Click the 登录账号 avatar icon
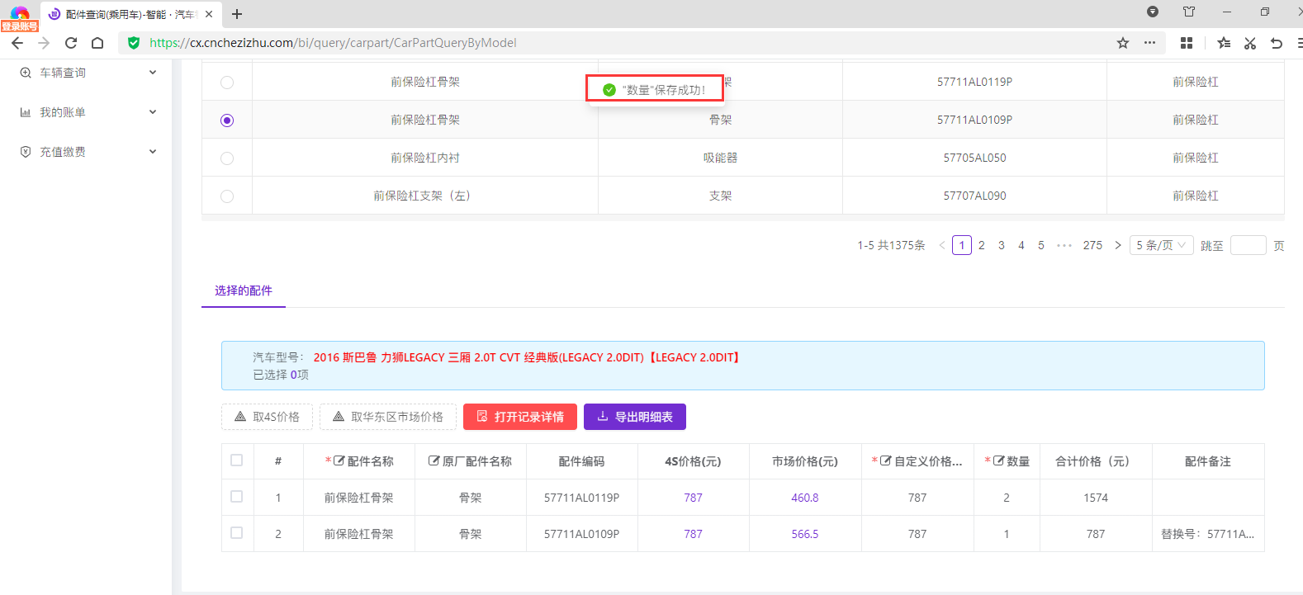The width and height of the screenshot is (1303, 595). (x=20, y=17)
